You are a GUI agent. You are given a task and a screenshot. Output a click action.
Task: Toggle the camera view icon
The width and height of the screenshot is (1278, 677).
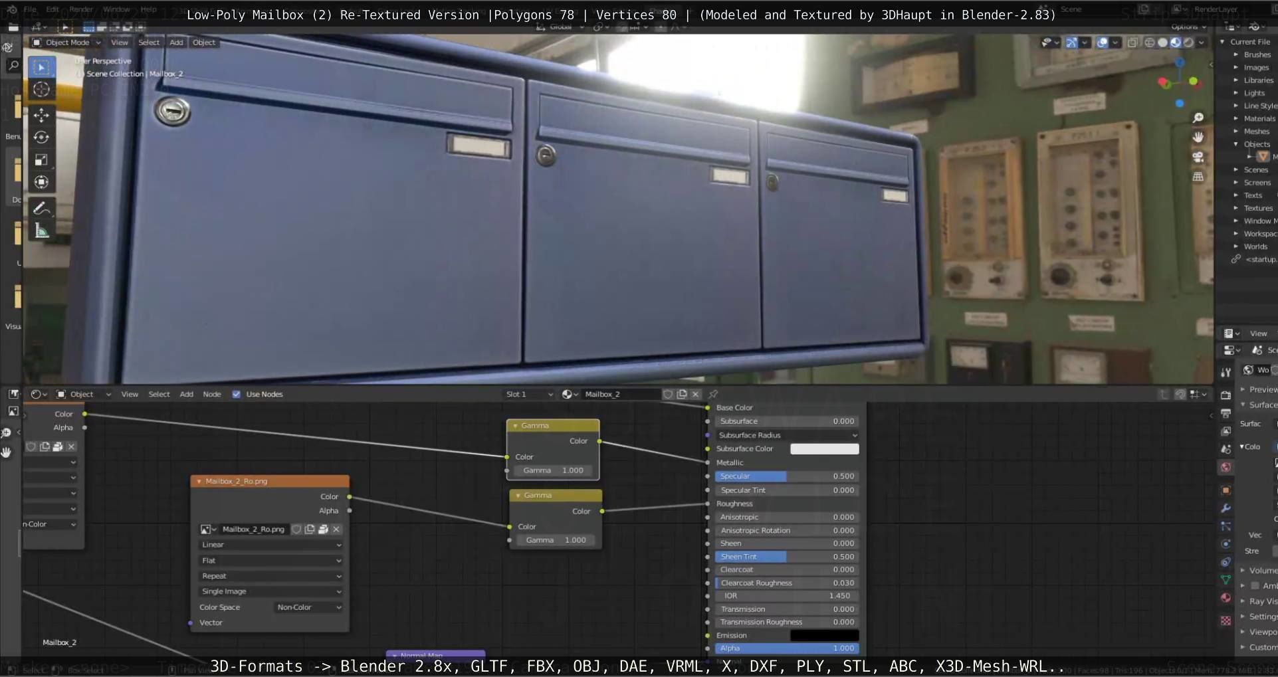click(x=1198, y=157)
